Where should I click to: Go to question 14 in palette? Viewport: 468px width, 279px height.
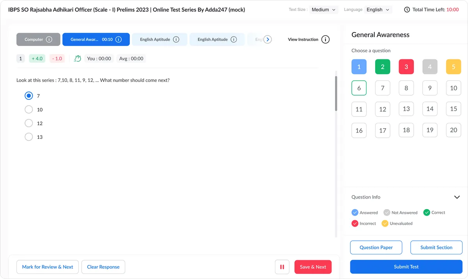(430, 109)
